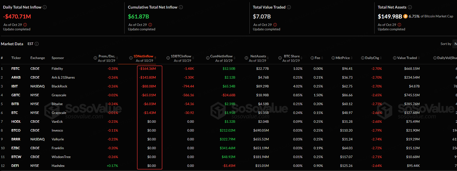Click info icon before CumNetInflow column header
Viewport: 457px width, 171px height.
click(x=208, y=58)
